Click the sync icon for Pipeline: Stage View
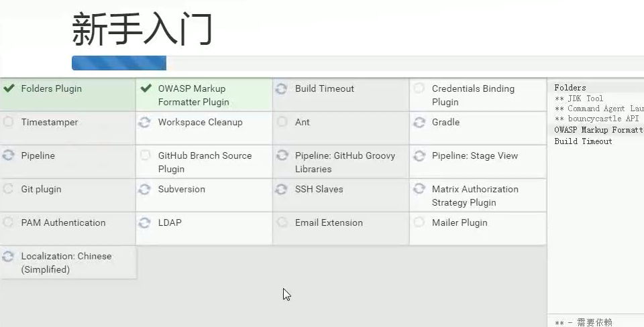This screenshot has height=327, width=644. (x=419, y=155)
